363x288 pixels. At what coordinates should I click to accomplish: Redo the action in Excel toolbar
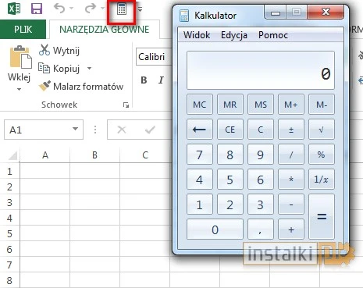coord(91,9)
